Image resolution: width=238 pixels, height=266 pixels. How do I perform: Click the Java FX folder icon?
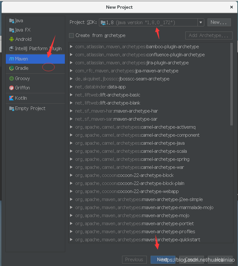[12, 30]
